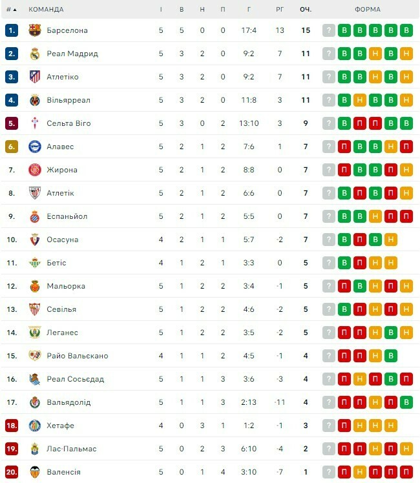Click the КОМАНДА column header

(x=47, y=10)
